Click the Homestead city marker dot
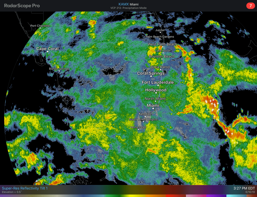The height and width of the screenshot is (197, 257). coord(139,130)
